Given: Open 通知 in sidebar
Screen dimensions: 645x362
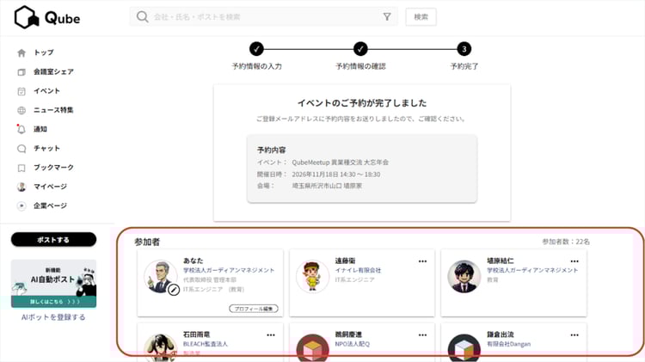Looking at the screenshot, I should point(40,129).
